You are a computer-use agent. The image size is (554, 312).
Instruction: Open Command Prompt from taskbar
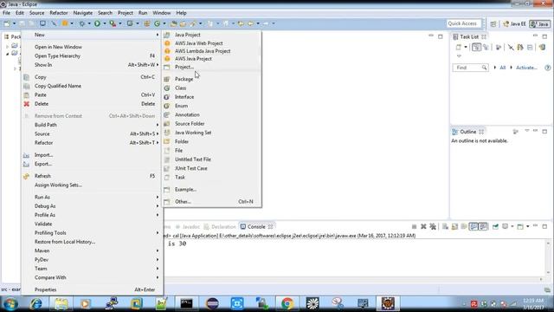(187, 303)
